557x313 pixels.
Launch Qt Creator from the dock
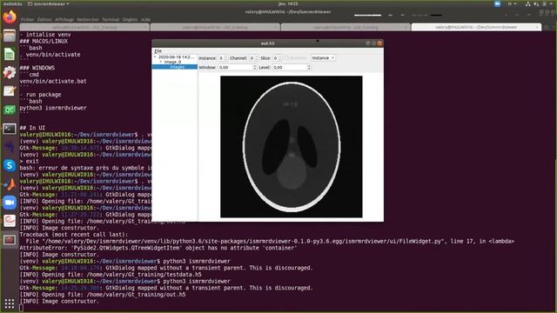point(10,110)
